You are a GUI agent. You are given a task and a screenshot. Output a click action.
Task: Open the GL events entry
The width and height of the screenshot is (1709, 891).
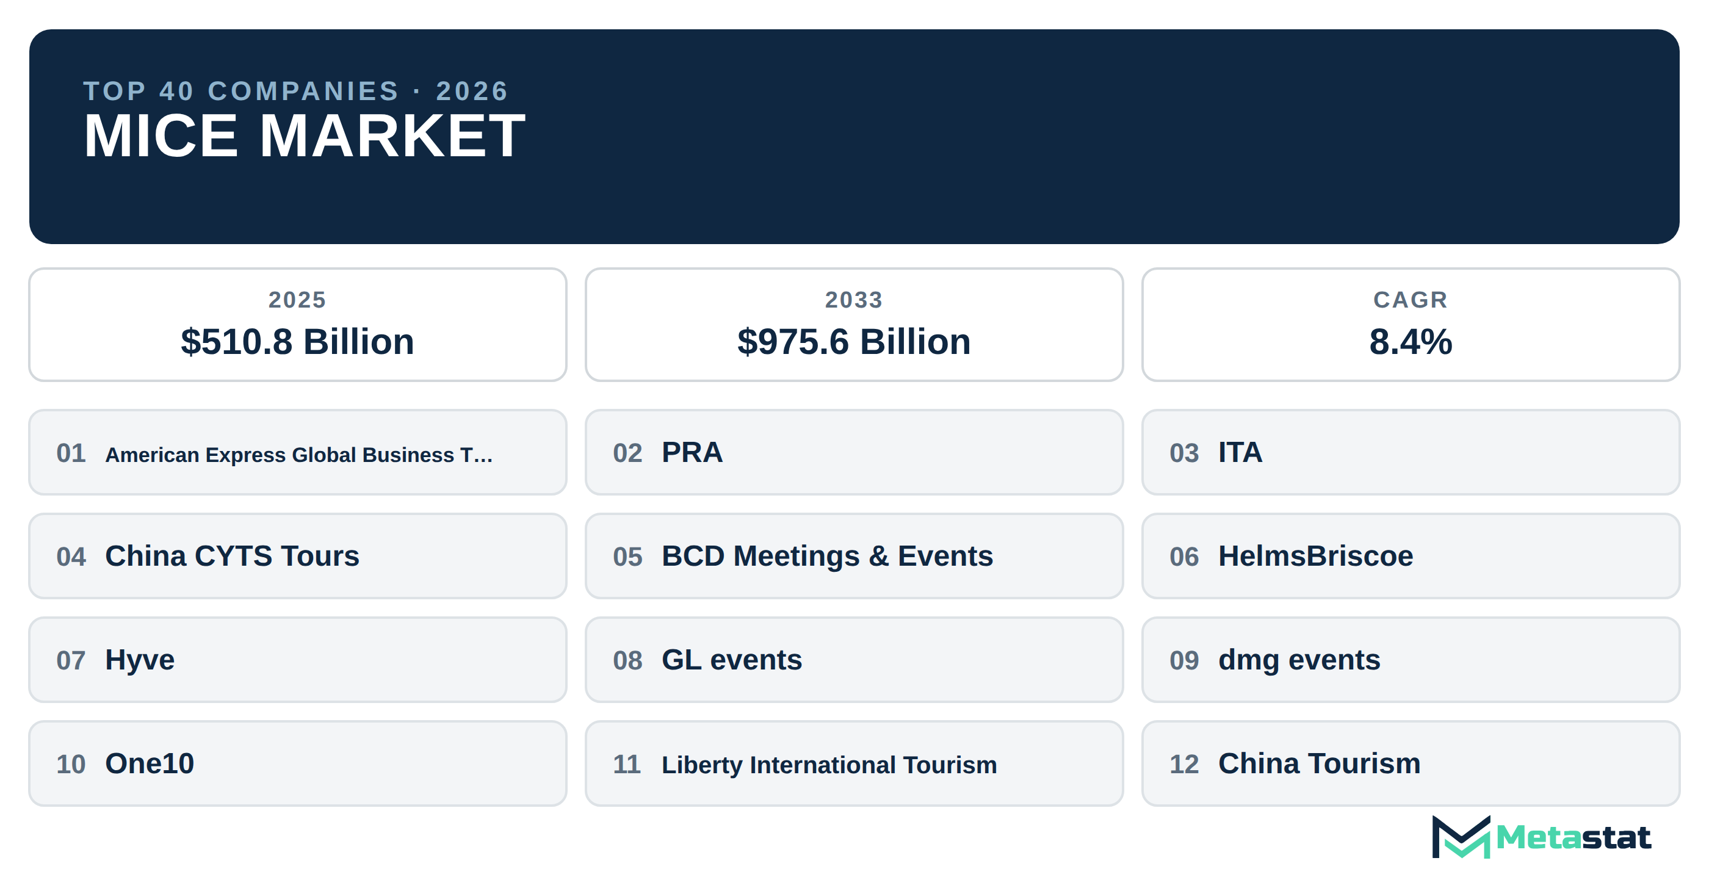854,660
